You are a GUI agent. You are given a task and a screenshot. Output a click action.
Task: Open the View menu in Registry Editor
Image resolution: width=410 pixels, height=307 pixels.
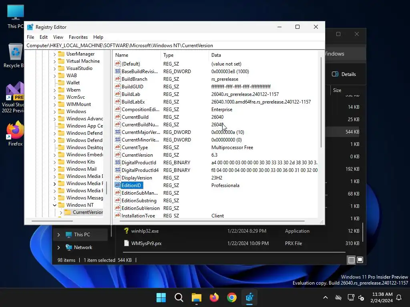58,37
